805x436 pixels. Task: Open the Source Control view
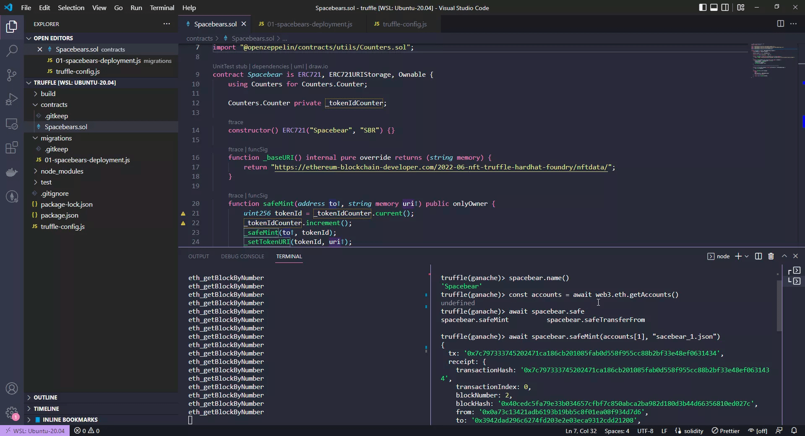point(12,75)
